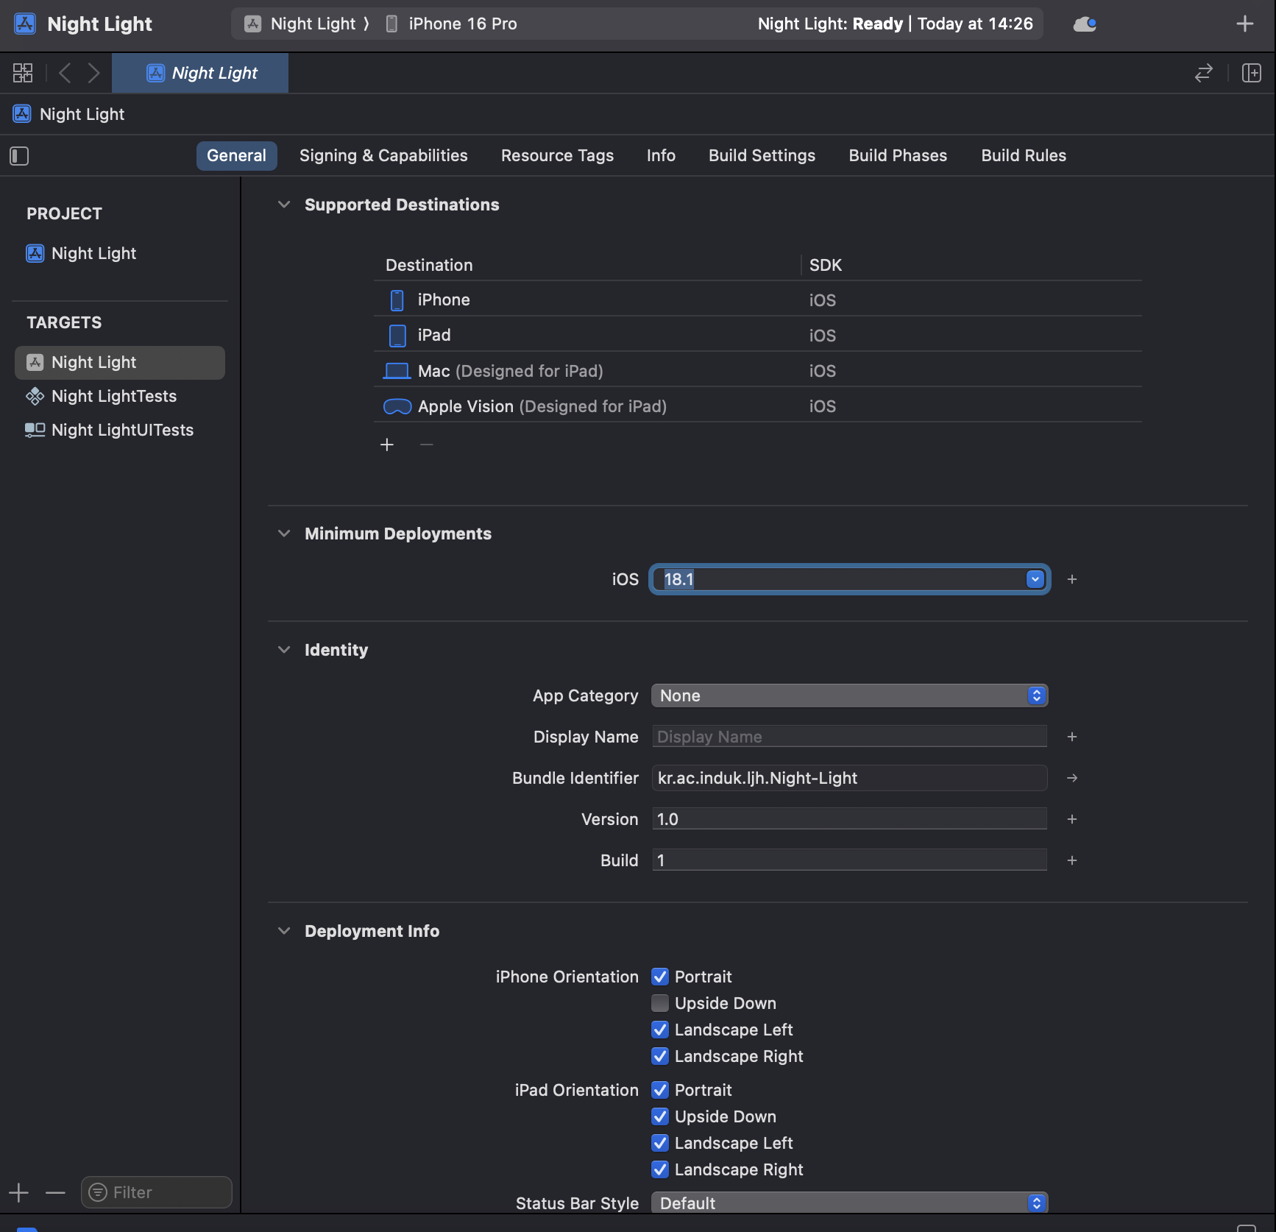Select the Mac destination laptop icon

point(397,371)
